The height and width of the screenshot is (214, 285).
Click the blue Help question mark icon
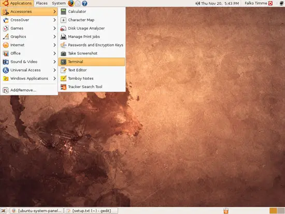click(84, 3)
